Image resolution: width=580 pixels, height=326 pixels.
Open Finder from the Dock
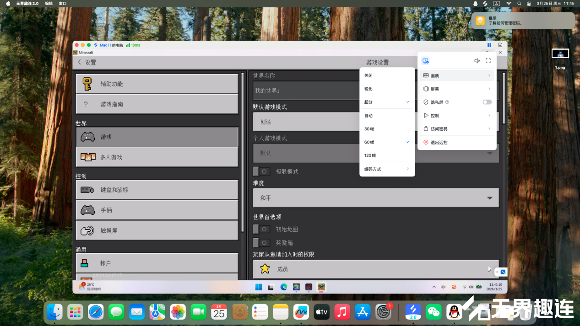tap(55, 312)
